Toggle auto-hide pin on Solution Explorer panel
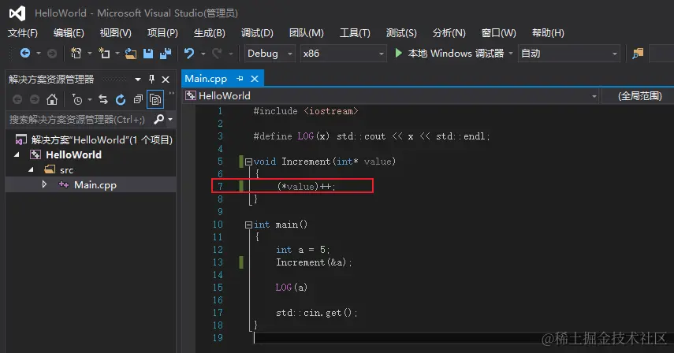This screenshot has height=353, width=674. (x=151, y=79)
